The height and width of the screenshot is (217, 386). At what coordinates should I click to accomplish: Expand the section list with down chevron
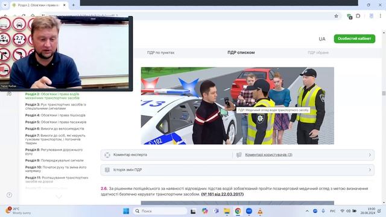[59, 197]
